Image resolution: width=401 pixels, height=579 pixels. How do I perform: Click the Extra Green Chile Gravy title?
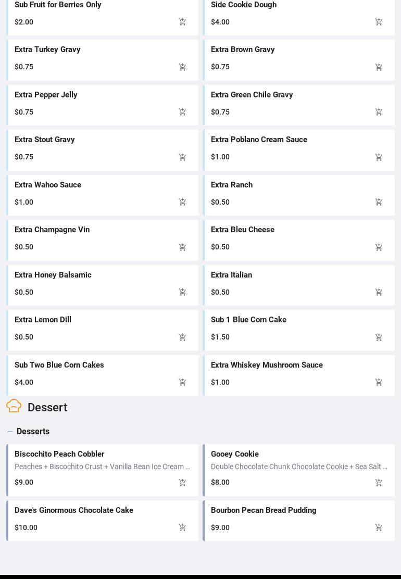(252, 95)
